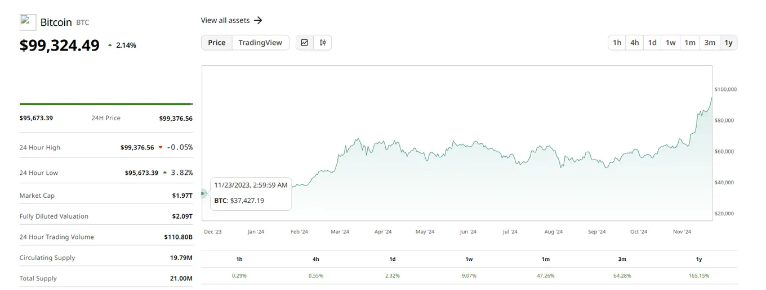Click the 24 Hour High label

pos(40,147)
